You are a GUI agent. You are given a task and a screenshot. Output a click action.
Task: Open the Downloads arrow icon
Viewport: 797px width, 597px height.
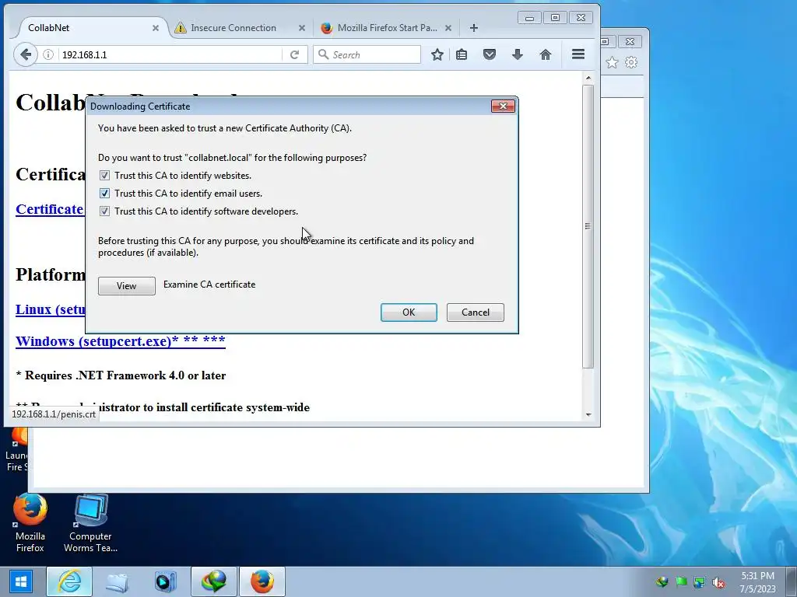(x=518, y=54)
